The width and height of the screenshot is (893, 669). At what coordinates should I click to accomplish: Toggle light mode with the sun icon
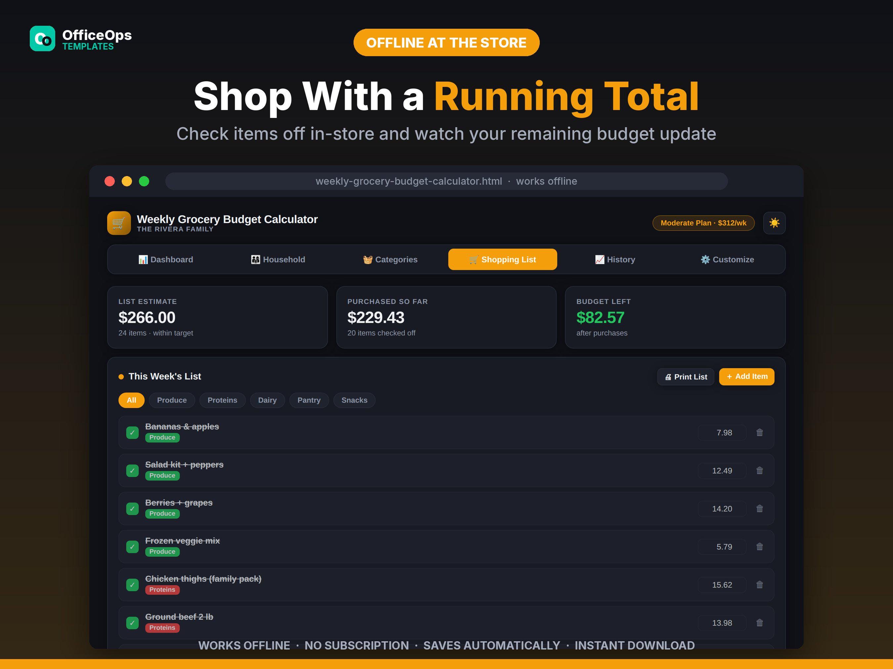[x=774, y=223]
